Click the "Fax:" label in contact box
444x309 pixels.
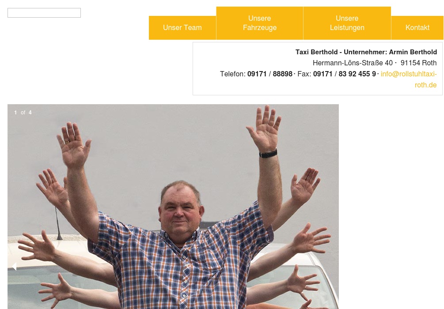304,74
